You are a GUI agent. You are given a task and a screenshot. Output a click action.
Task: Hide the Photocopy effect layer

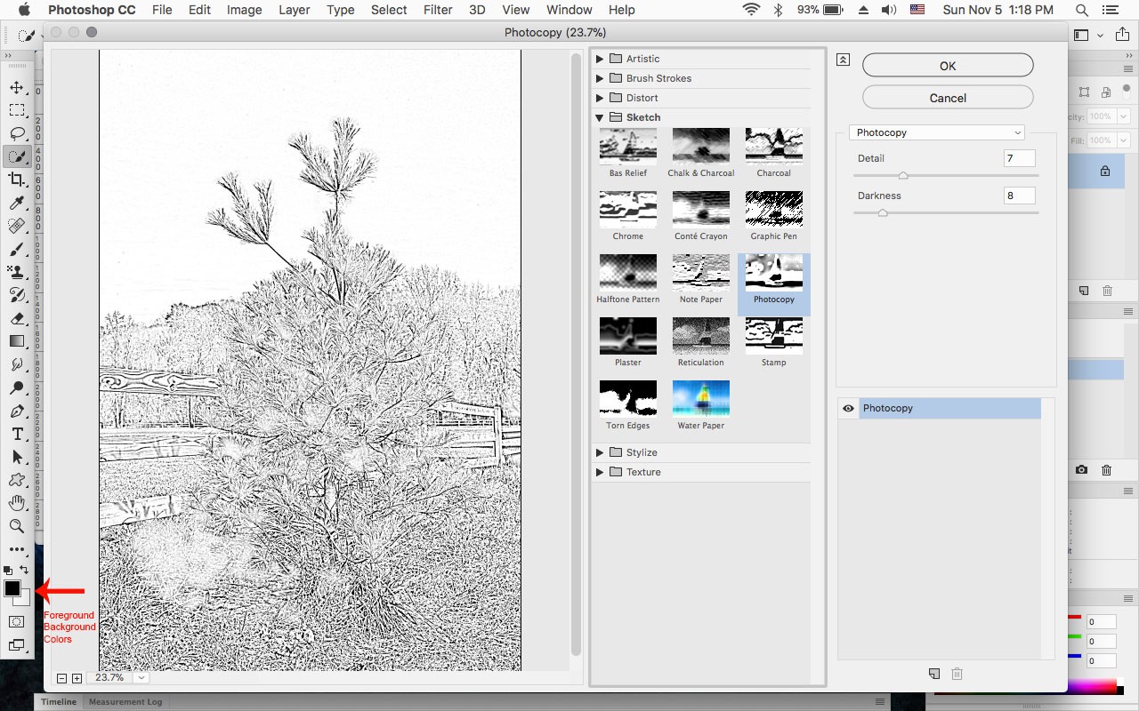847,408
